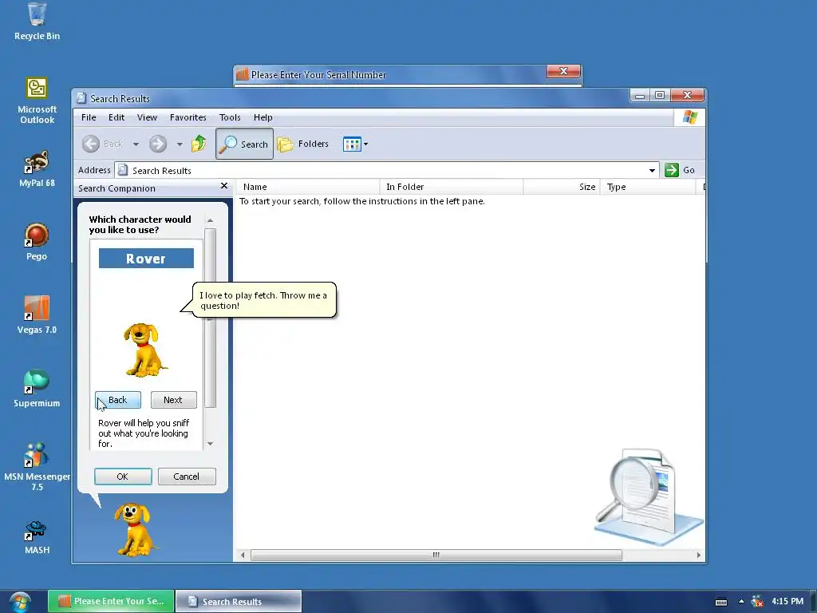817x613 pixels.
Task: Click the Address field showing Search Results
Action: 385,171
